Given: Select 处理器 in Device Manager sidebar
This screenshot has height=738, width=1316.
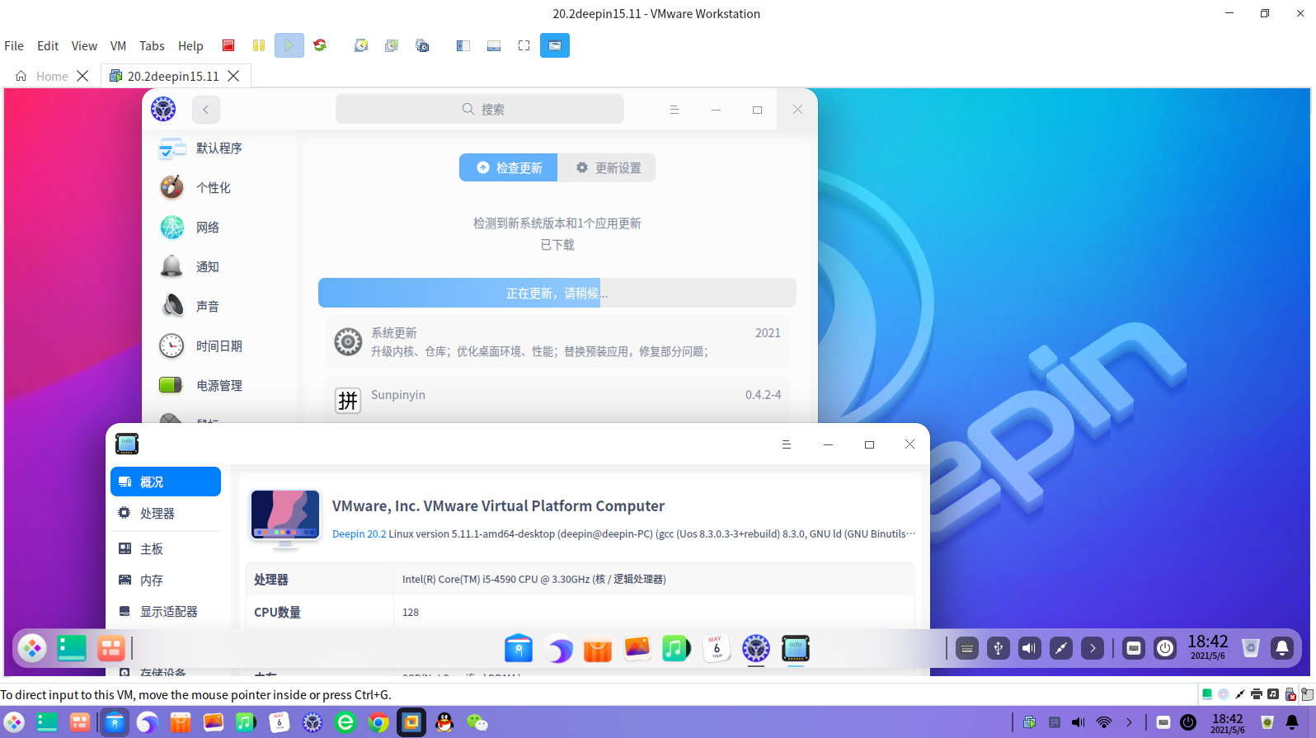Looking at the screenshot, I should point(166,513).
